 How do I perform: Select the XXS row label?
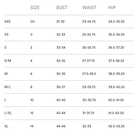point(7,22)
